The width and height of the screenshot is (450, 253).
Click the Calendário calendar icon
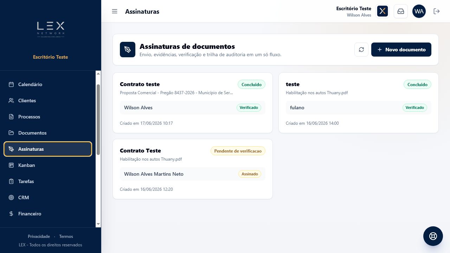11,84
